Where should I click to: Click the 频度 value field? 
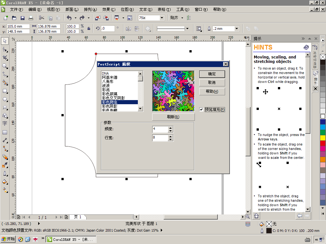160,129
